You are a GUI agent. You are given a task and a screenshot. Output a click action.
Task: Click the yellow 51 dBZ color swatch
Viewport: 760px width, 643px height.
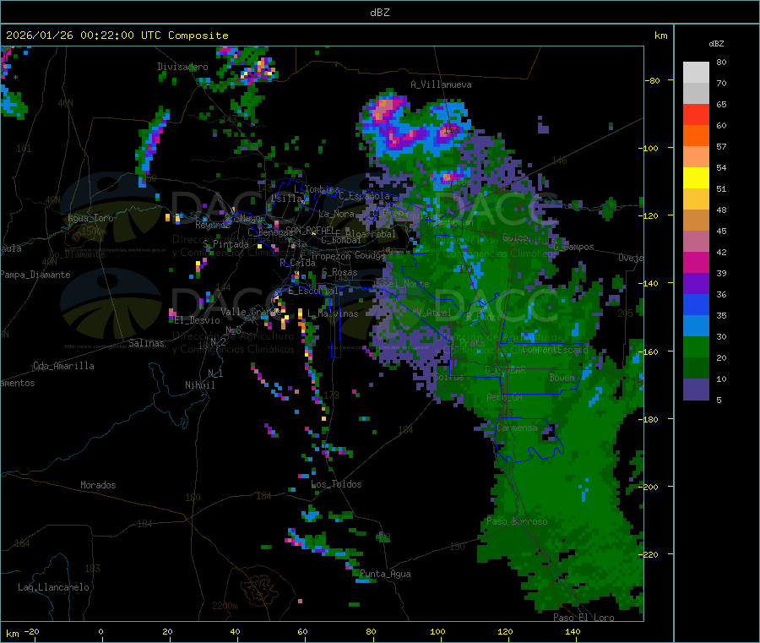click(x=696, y=178)
